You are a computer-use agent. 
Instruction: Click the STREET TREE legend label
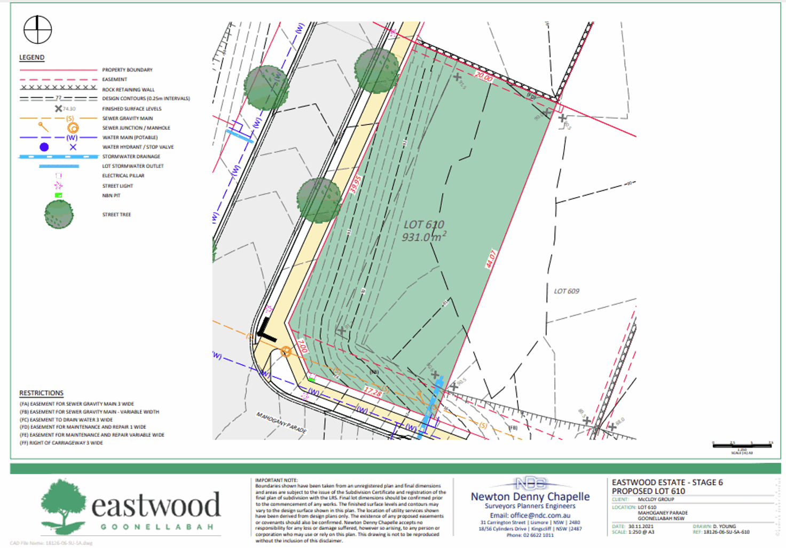tap(116, 215)
